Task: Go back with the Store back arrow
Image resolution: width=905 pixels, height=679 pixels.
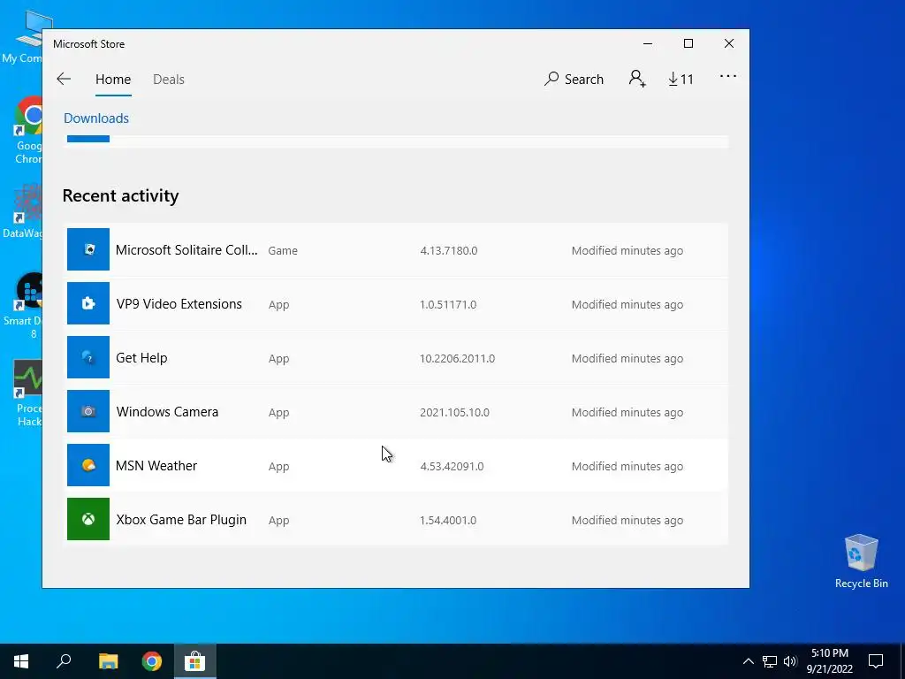Action: click(x=64, y=79)
